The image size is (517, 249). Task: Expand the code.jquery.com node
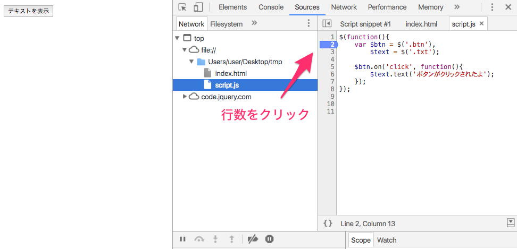click(185, 97)
